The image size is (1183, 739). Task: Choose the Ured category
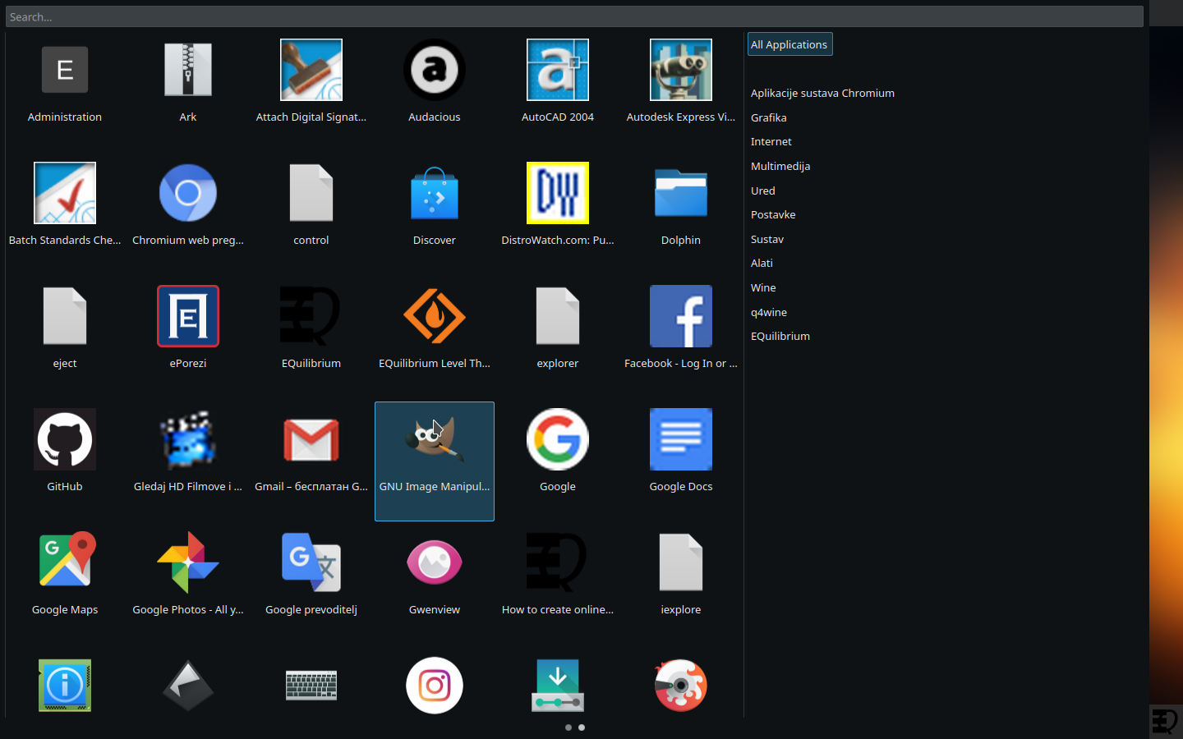[x=762, y=190]
